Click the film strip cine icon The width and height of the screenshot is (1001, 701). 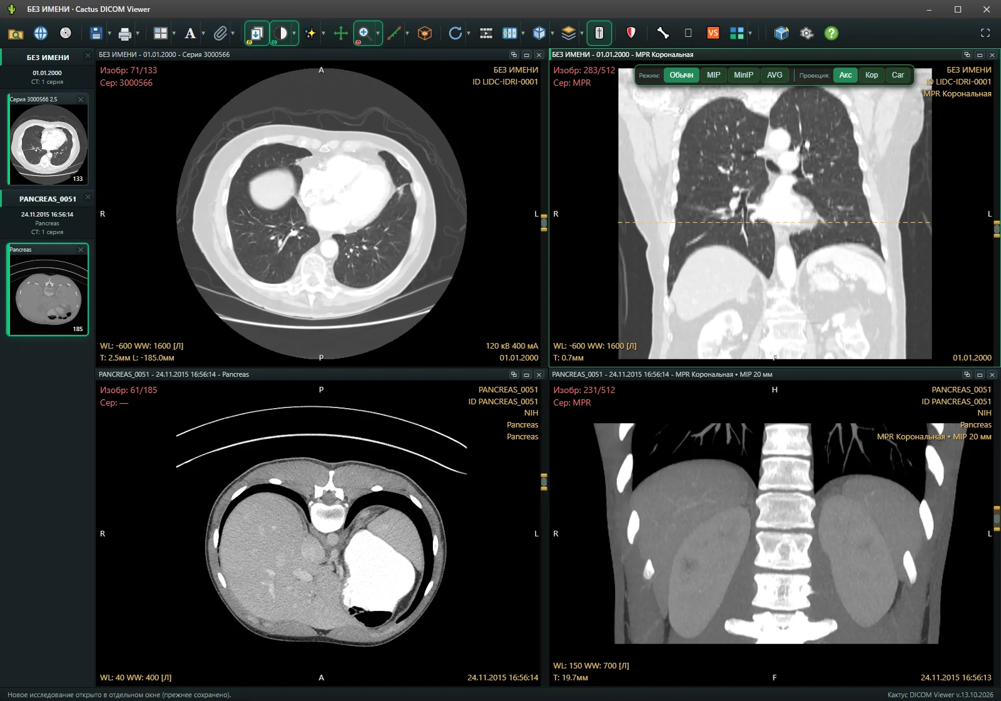pos(486,33)
